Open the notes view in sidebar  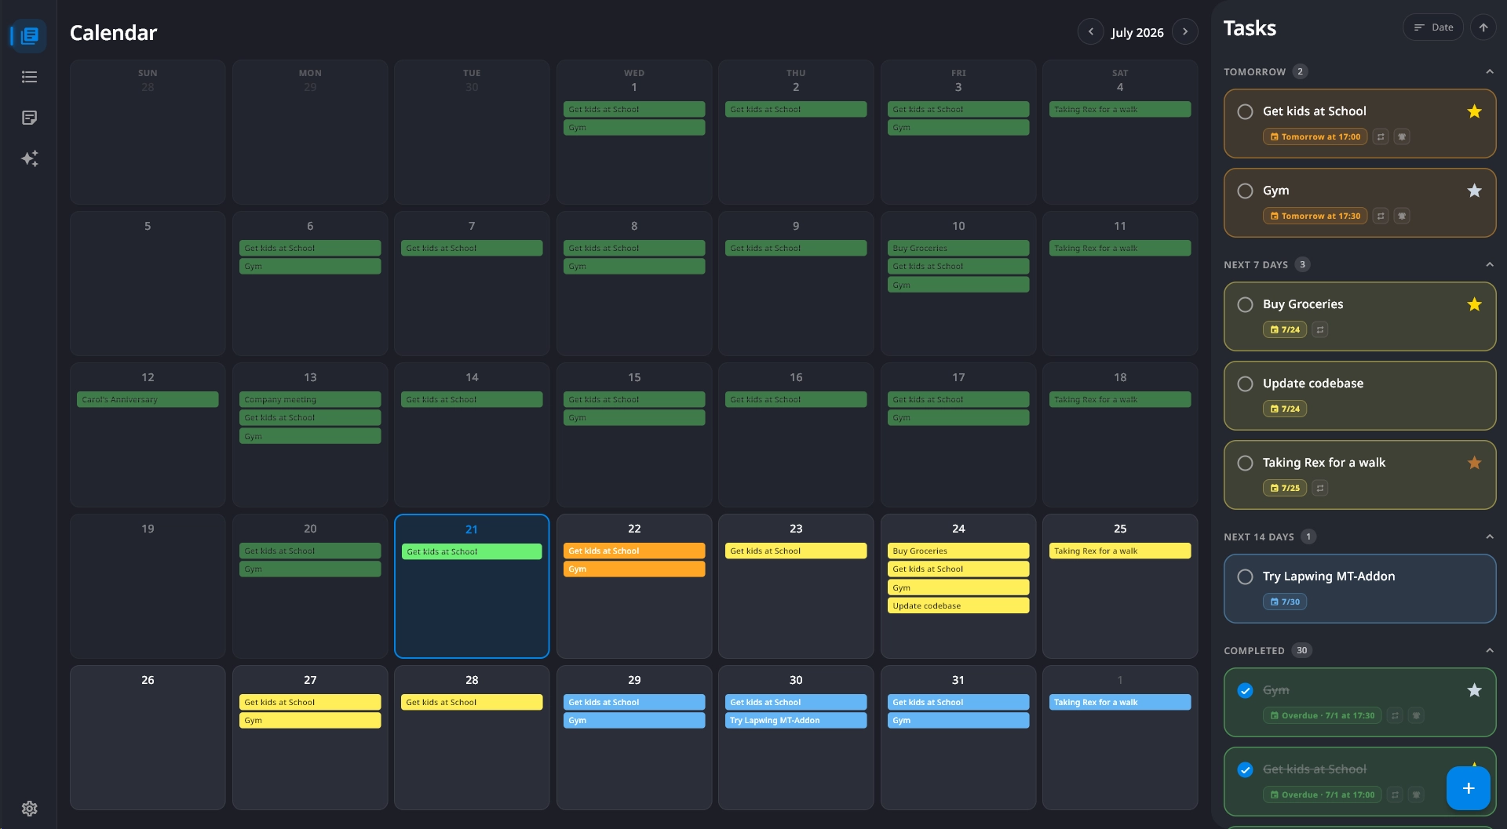(x=29, y=118)
